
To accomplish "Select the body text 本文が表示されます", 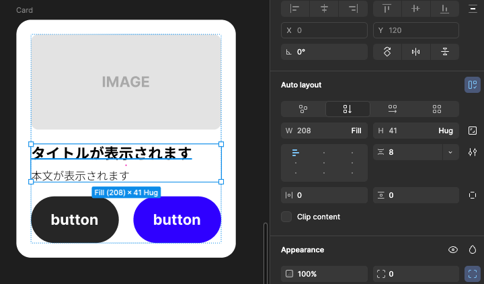I will (80, 176).
